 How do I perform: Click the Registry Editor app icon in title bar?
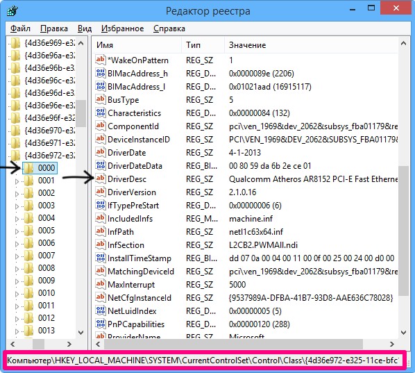point(12,10)
